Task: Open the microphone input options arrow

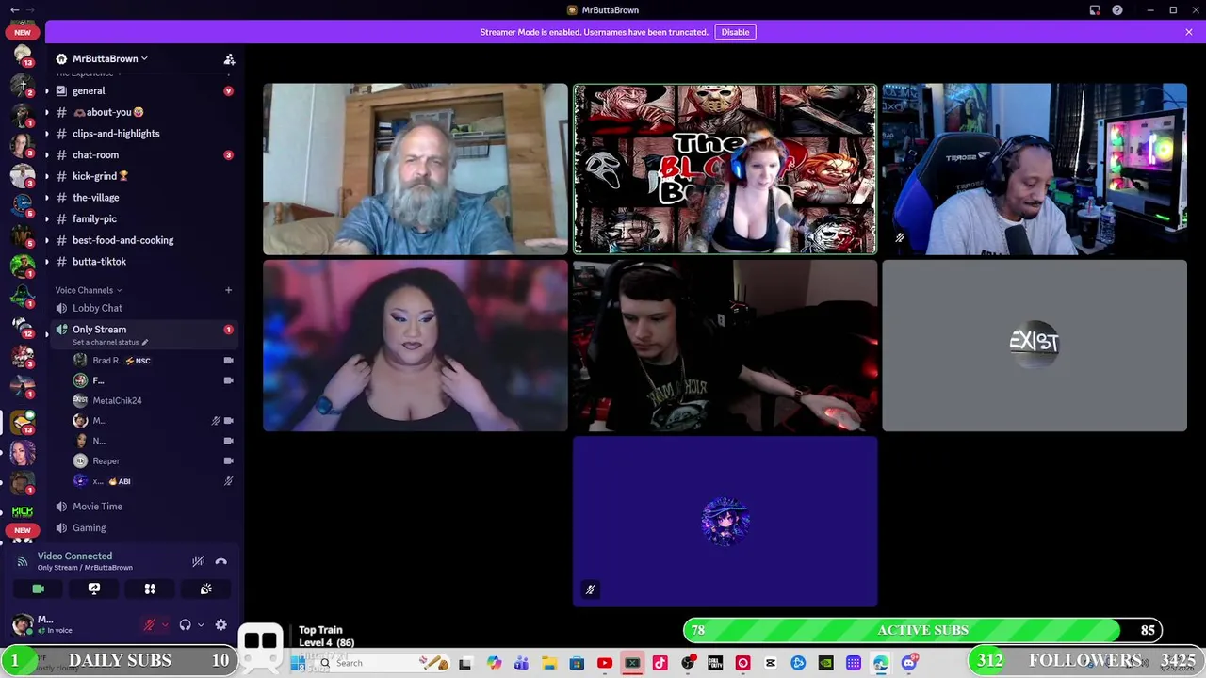Action: (x=165, y=624)
